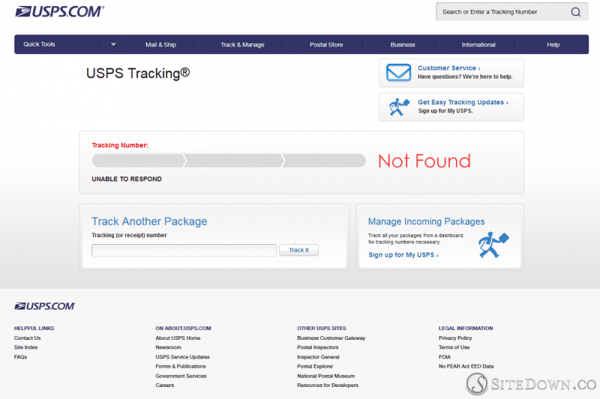The image size is (600, 399).
Task: Click the Sign up for My USPS link
Action: coord(403,255)
